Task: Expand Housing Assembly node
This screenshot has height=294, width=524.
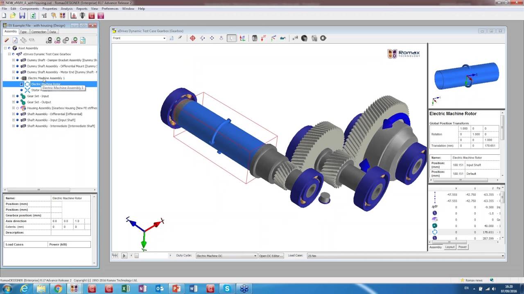Action: coord(14,108)
